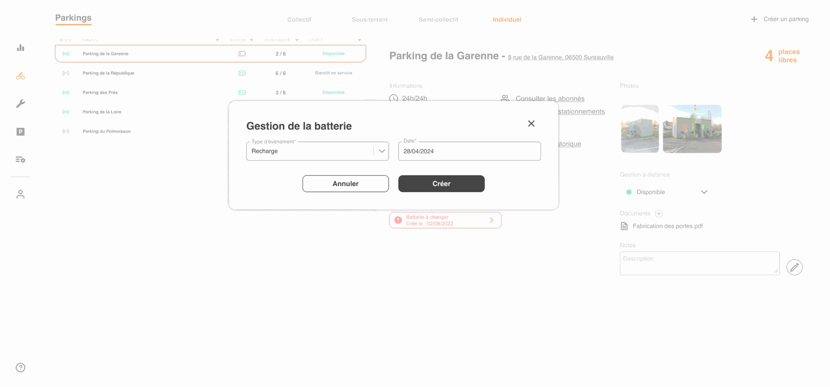This screenshot has height=387, width=830.
Task: Switch to the Sous-terrain tab
Action: (x=370, y=20)
